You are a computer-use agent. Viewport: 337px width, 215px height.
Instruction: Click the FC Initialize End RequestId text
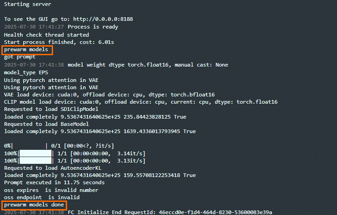[170, 212]
